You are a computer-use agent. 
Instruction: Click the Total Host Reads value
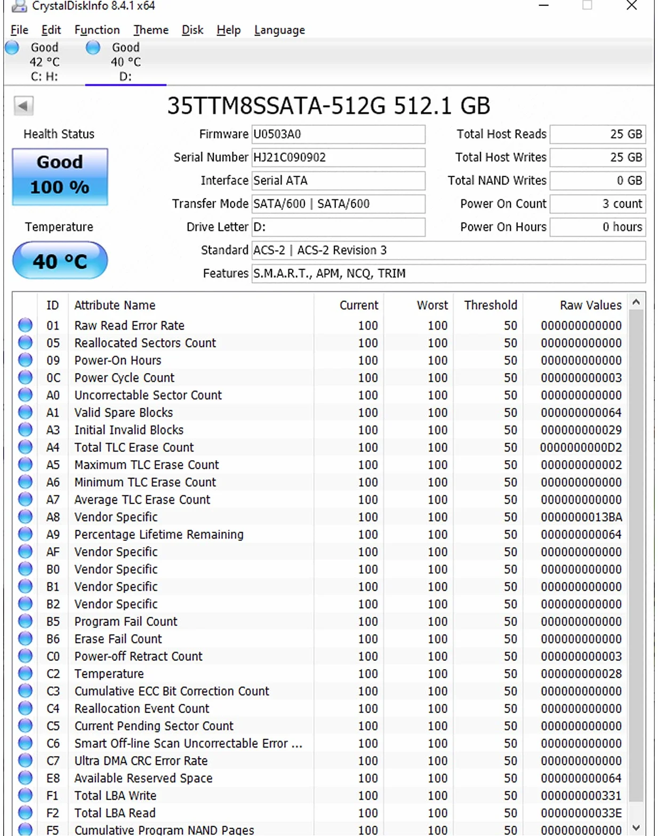[598, 134]
